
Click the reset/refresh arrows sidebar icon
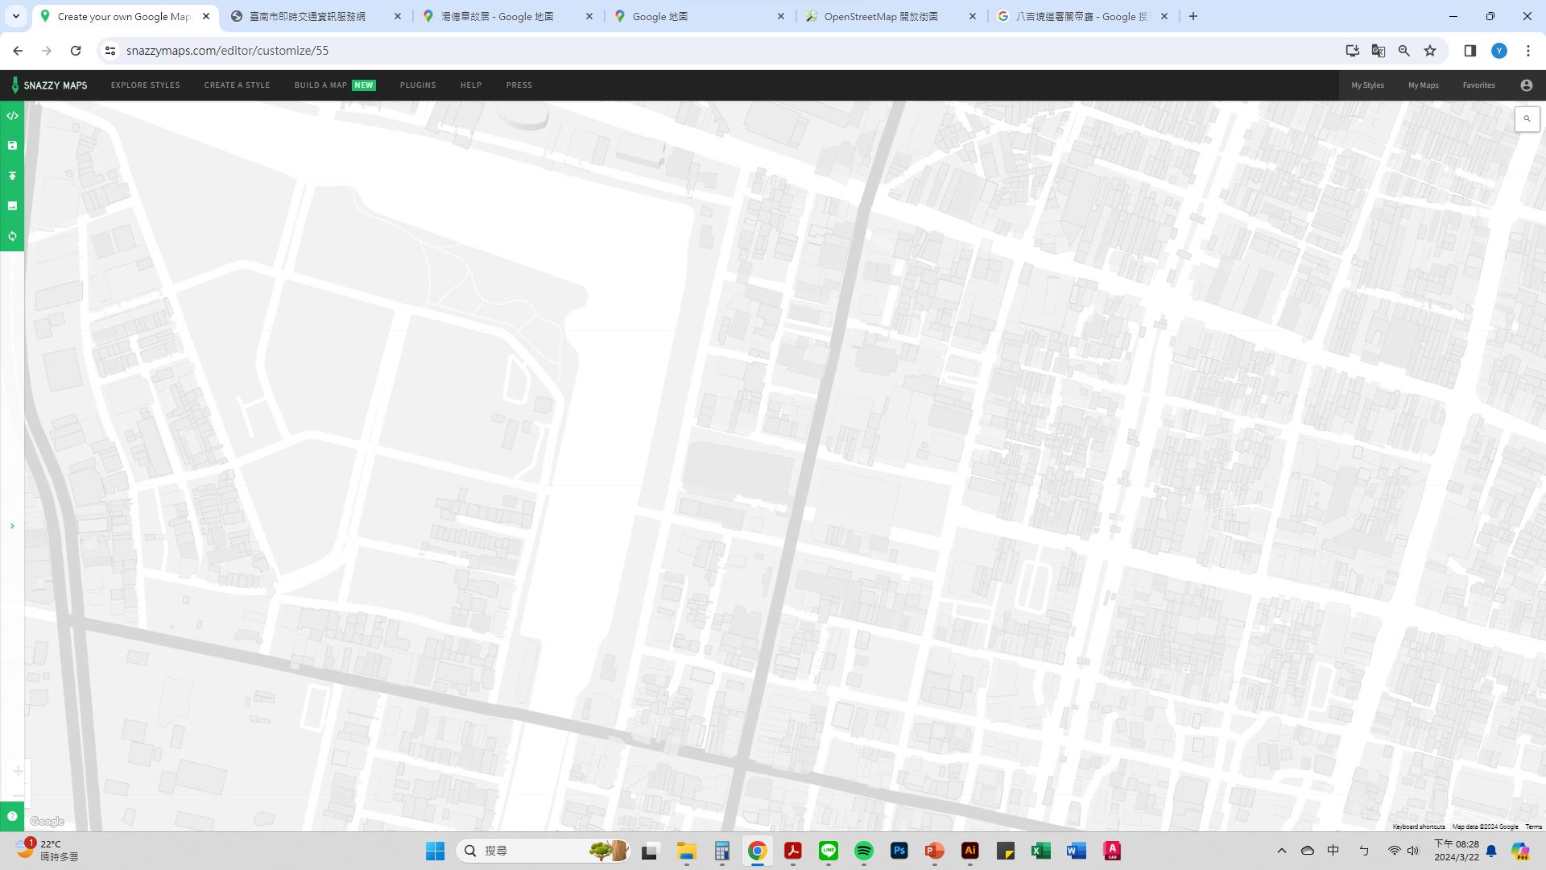(12, 236)
